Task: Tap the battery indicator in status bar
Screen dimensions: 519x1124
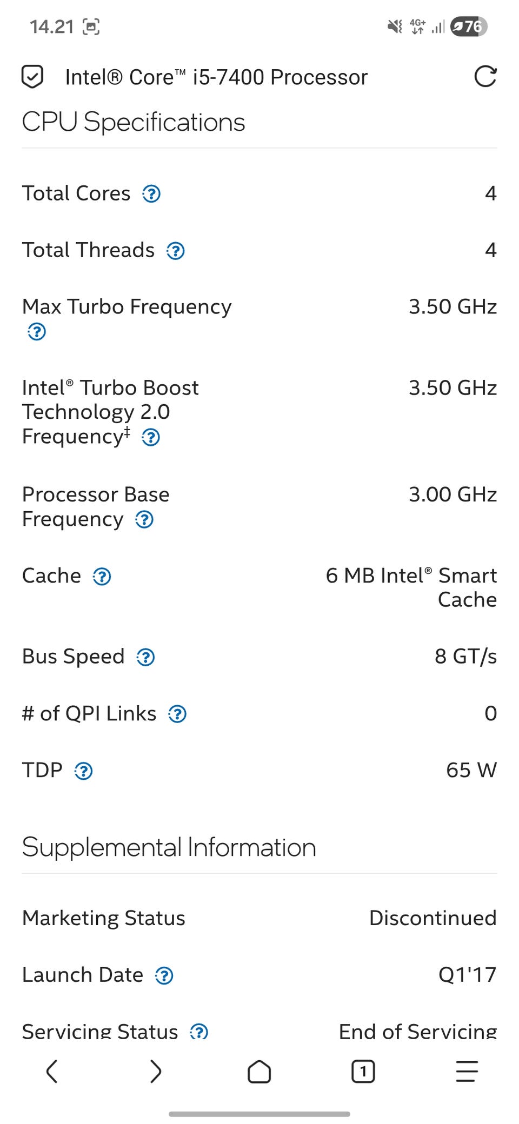Action: [469, 26]
